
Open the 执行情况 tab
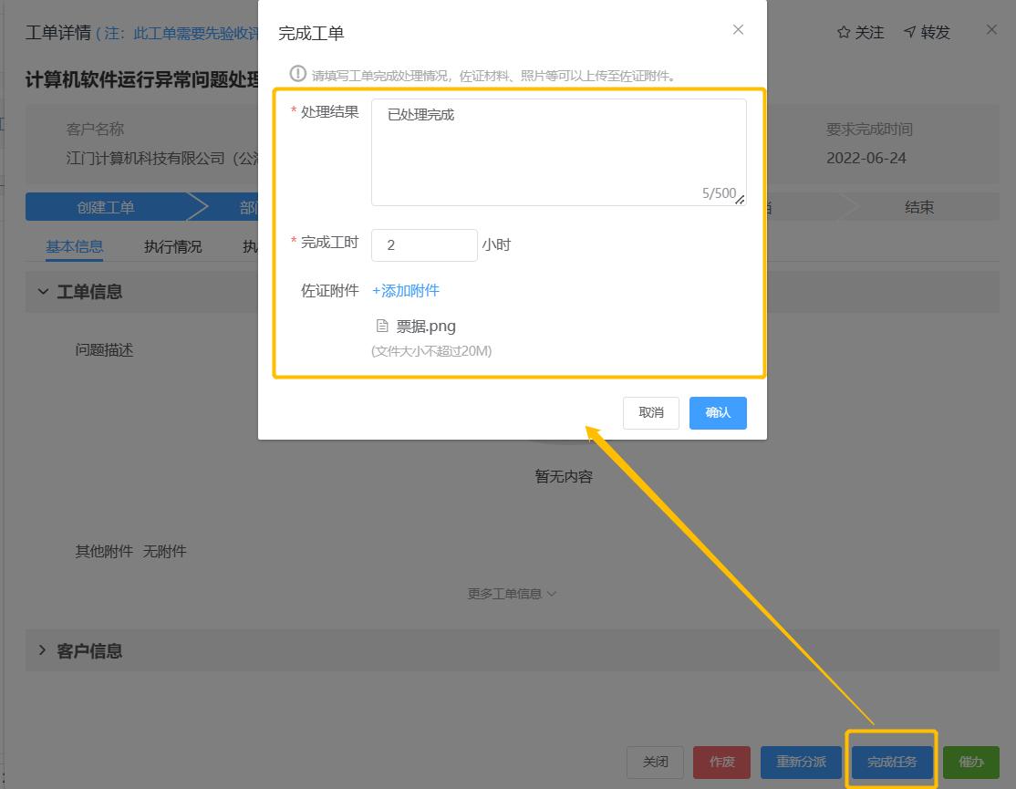coord(173,246)
